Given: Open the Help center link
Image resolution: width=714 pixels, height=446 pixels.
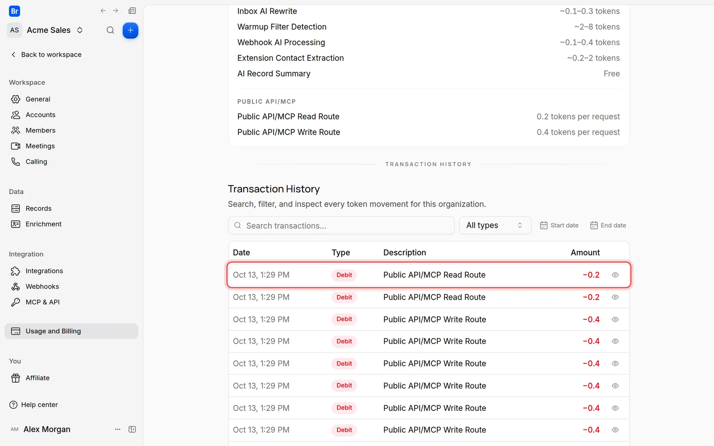Looking at the screenshot, I should 34,405.
